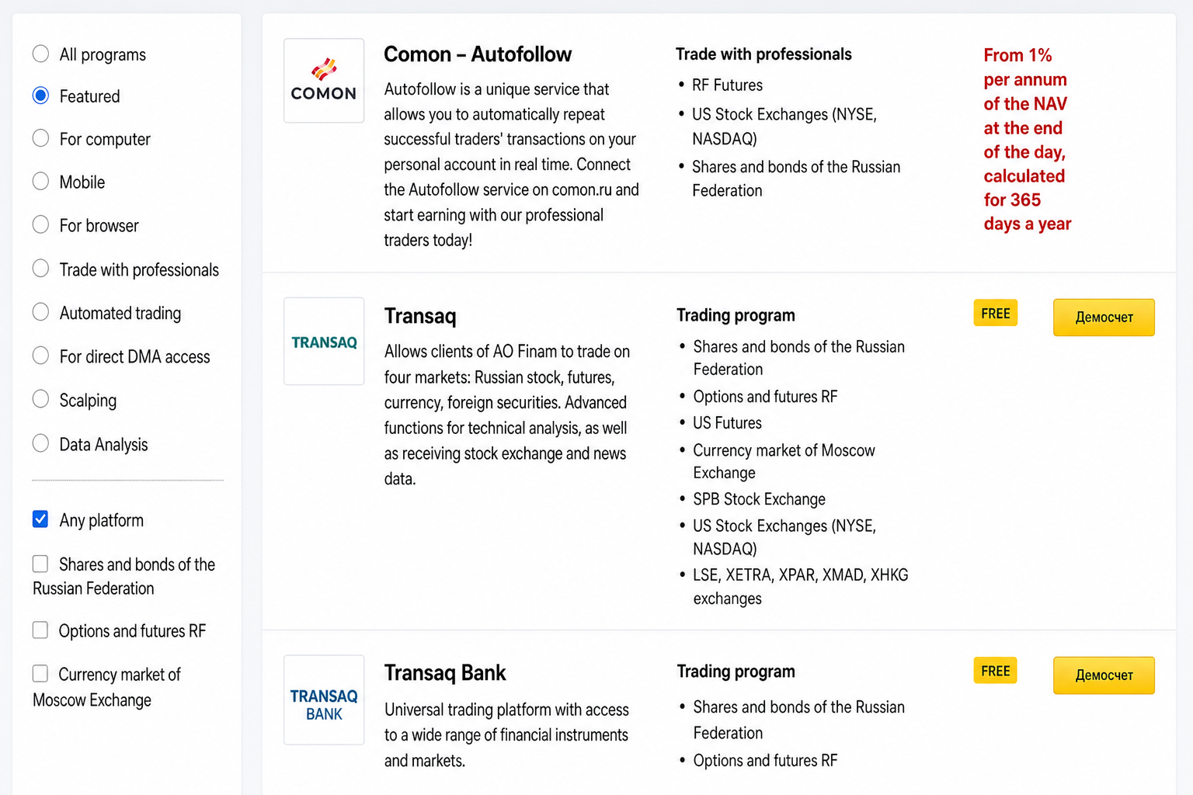Image resolution: width=1193 pixels, height=795 pixels.
Task: Click the Transaq Bank logo thumbnail
Action: [x=324, y=700]
